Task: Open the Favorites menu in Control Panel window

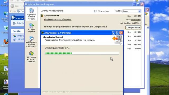Action: coord(31,1)
